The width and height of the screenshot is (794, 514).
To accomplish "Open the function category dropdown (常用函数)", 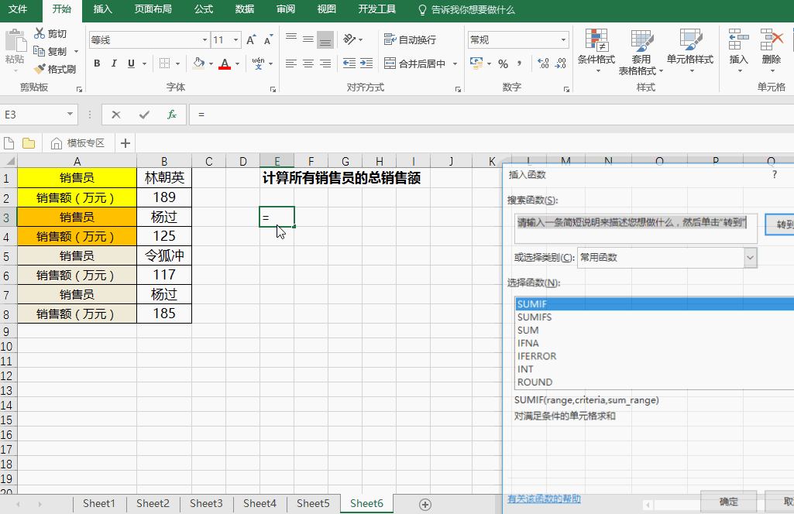I will point(750,258).
